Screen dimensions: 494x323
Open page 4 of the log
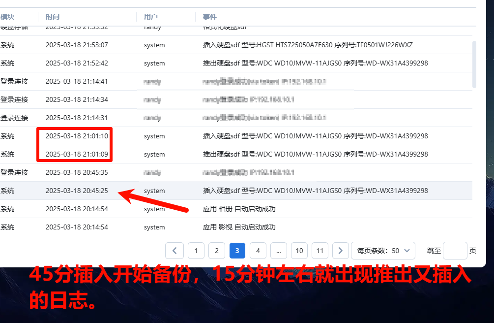[x=258, y=251]
